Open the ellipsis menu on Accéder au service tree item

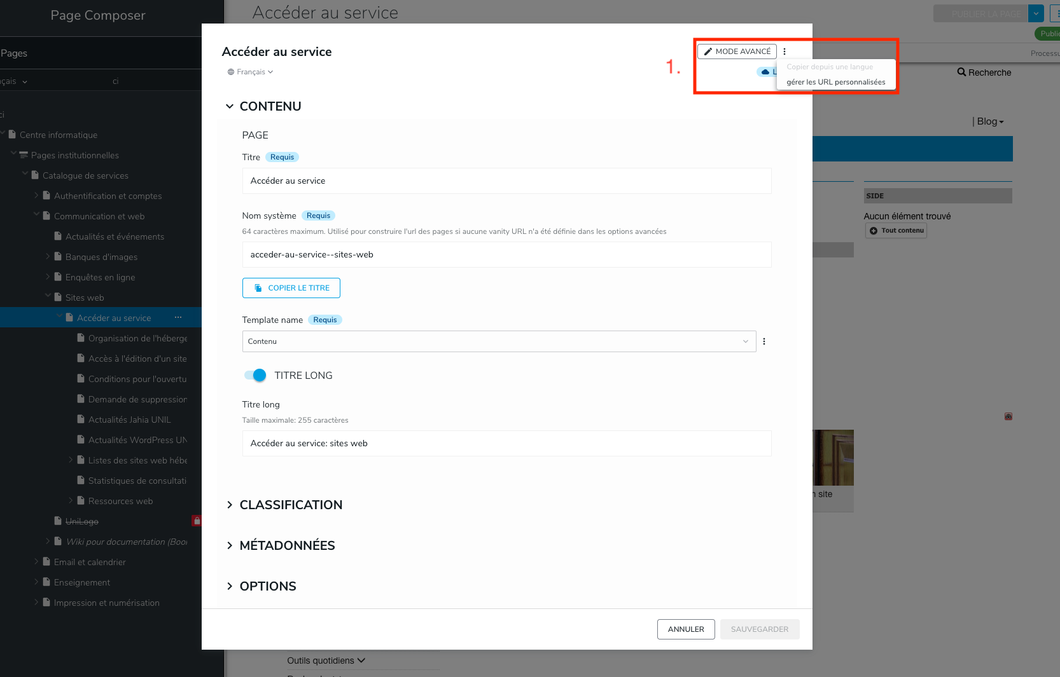point(178,317)
